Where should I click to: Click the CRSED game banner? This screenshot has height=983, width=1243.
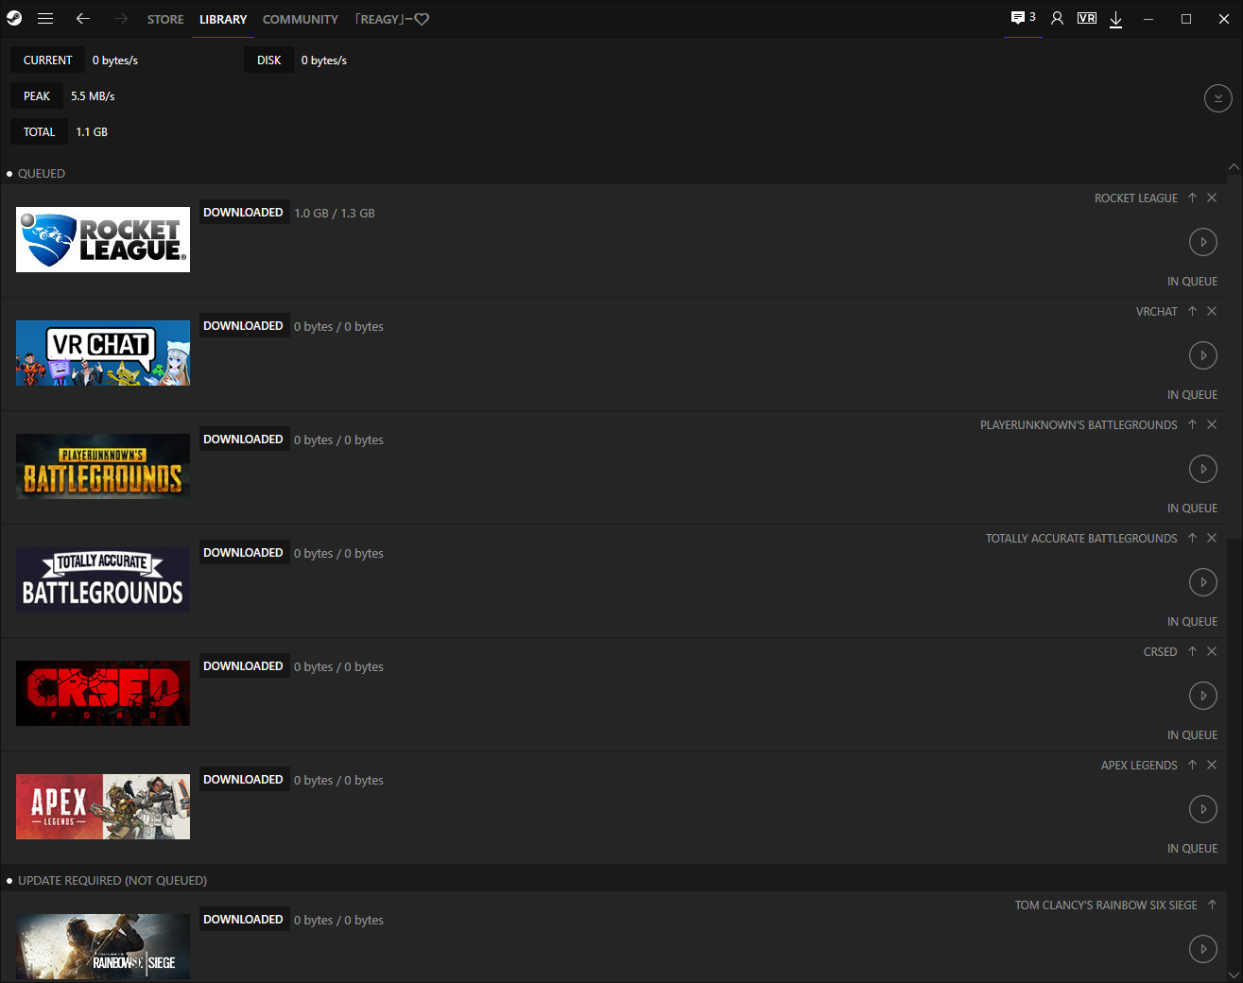coord(103,693)
